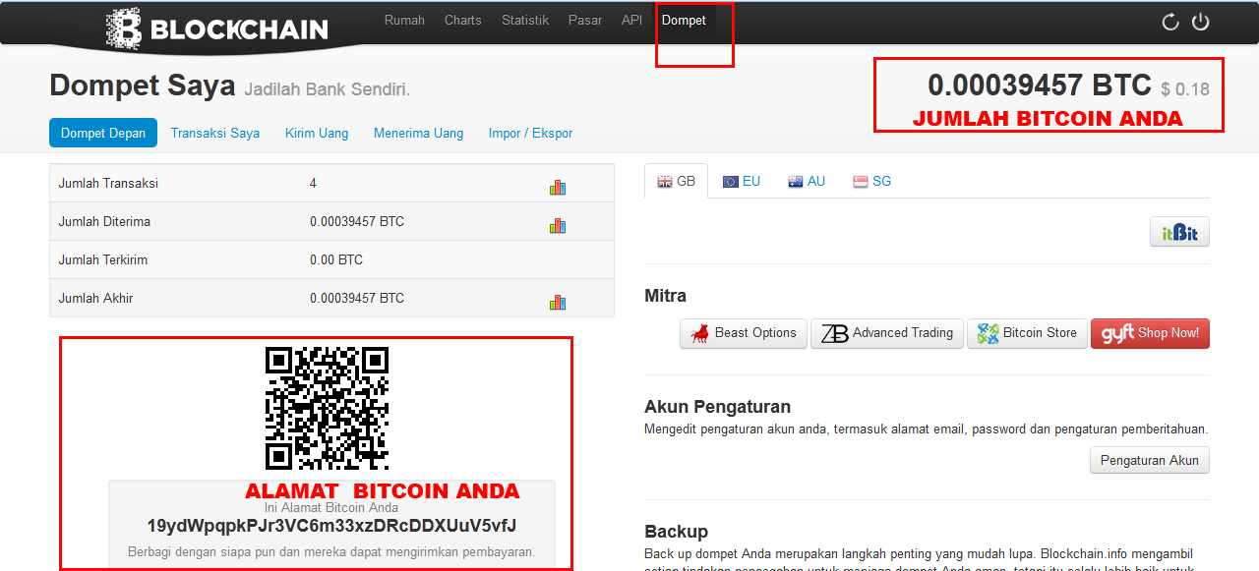Image resolution: width=1259 pixels, height=571 pixels.
Task: Click the Dompet Saya page heading
Action: click(143, 86)
